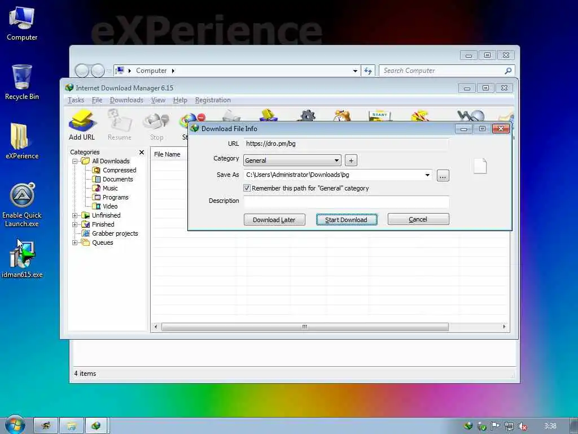Image resolution: width=578 pixels, height=434 pixels.
Task: Click the IDM icon in system tray
Action: coord(468,426)
